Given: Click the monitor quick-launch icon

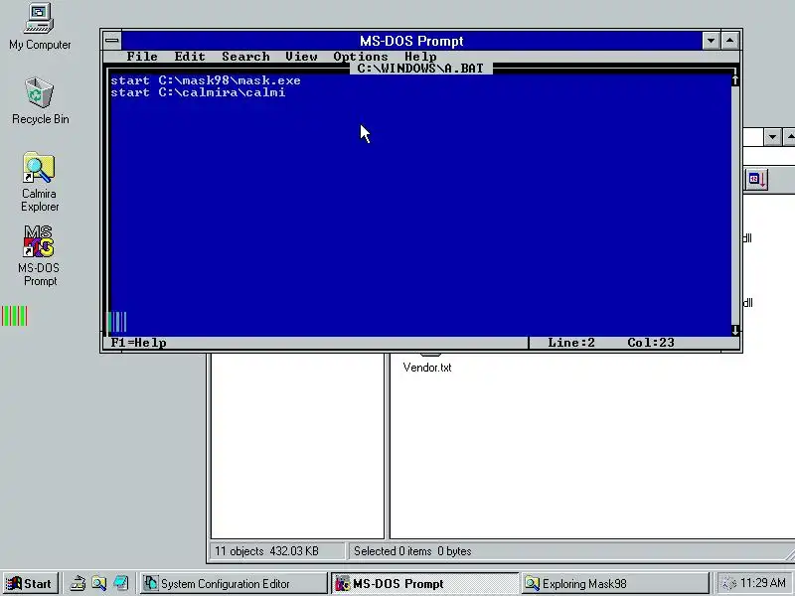Looking at the screenshot, I should (x=120, y=584).
